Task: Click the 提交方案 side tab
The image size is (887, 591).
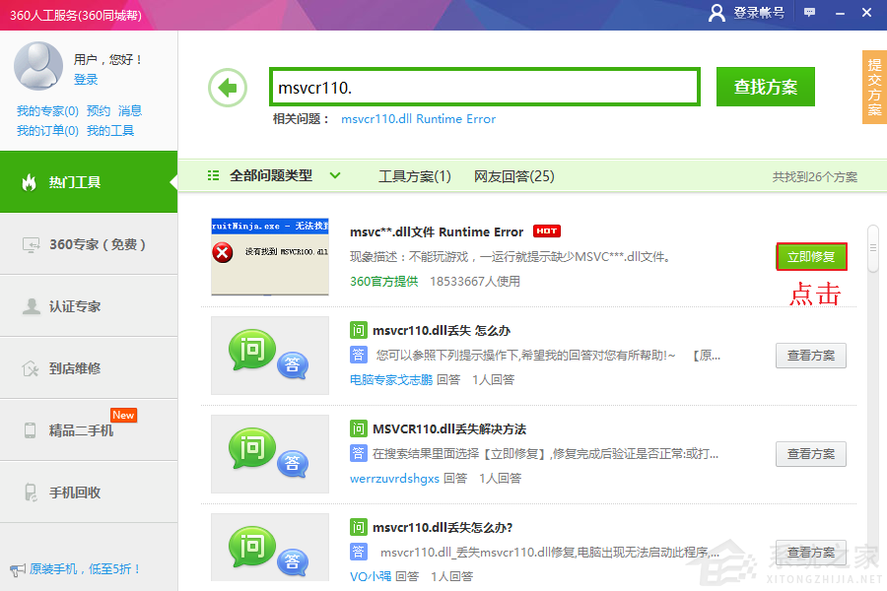Action: tap(874, 87)
